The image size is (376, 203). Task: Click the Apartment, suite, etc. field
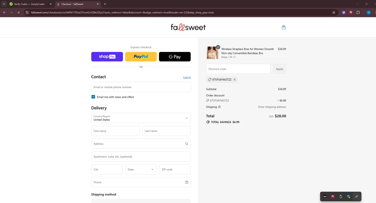[141, 156]
